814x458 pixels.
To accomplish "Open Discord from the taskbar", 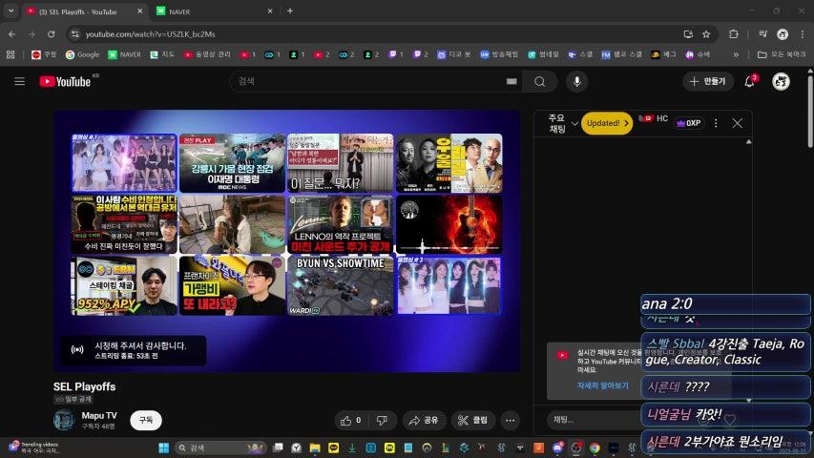I will click(x=557, y=448).
